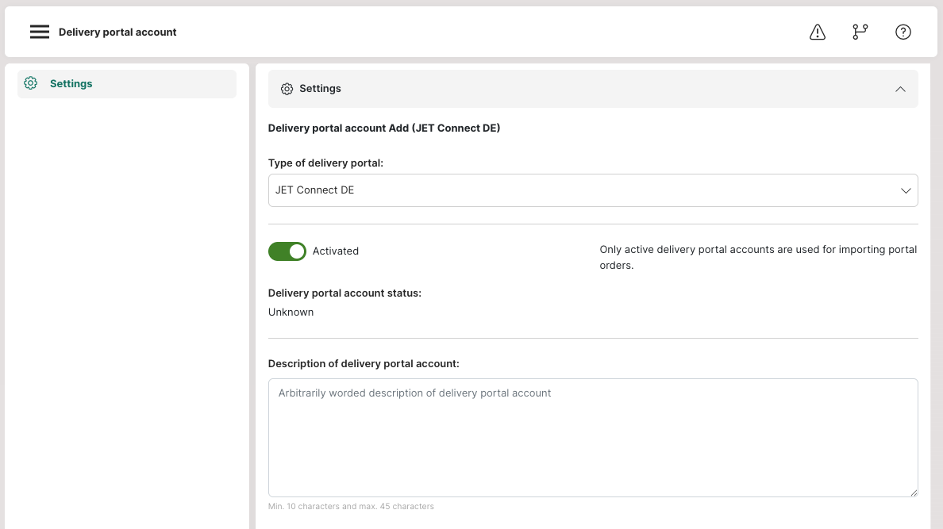The image size is (943, 529).
Task: Click the Unknown account status text
Action: pyautogui.click(x=291, y=312)
